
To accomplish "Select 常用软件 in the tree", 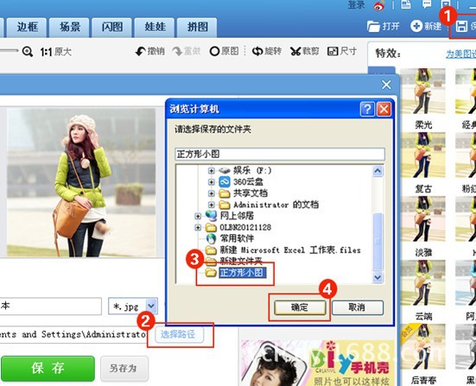I will coord(237,238).
